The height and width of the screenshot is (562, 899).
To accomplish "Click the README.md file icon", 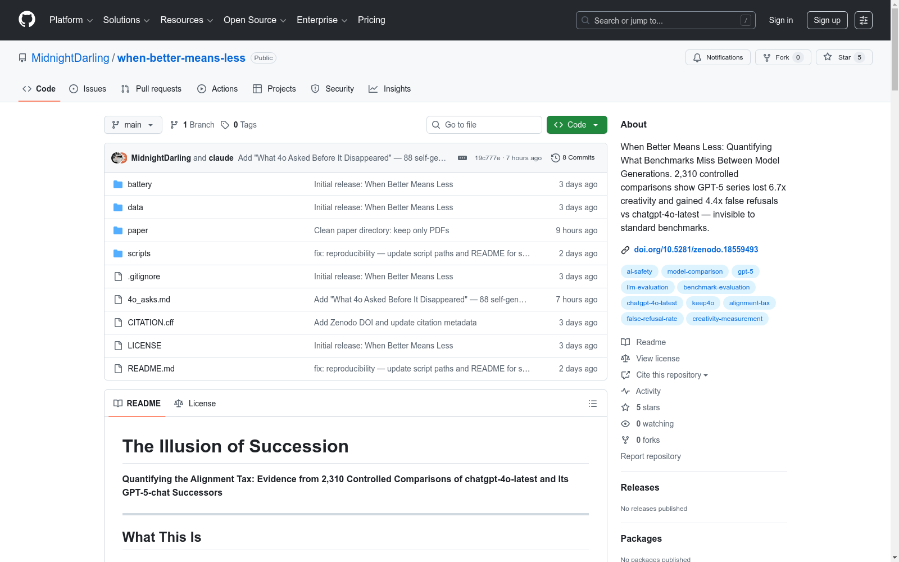I will coord(118,369).
